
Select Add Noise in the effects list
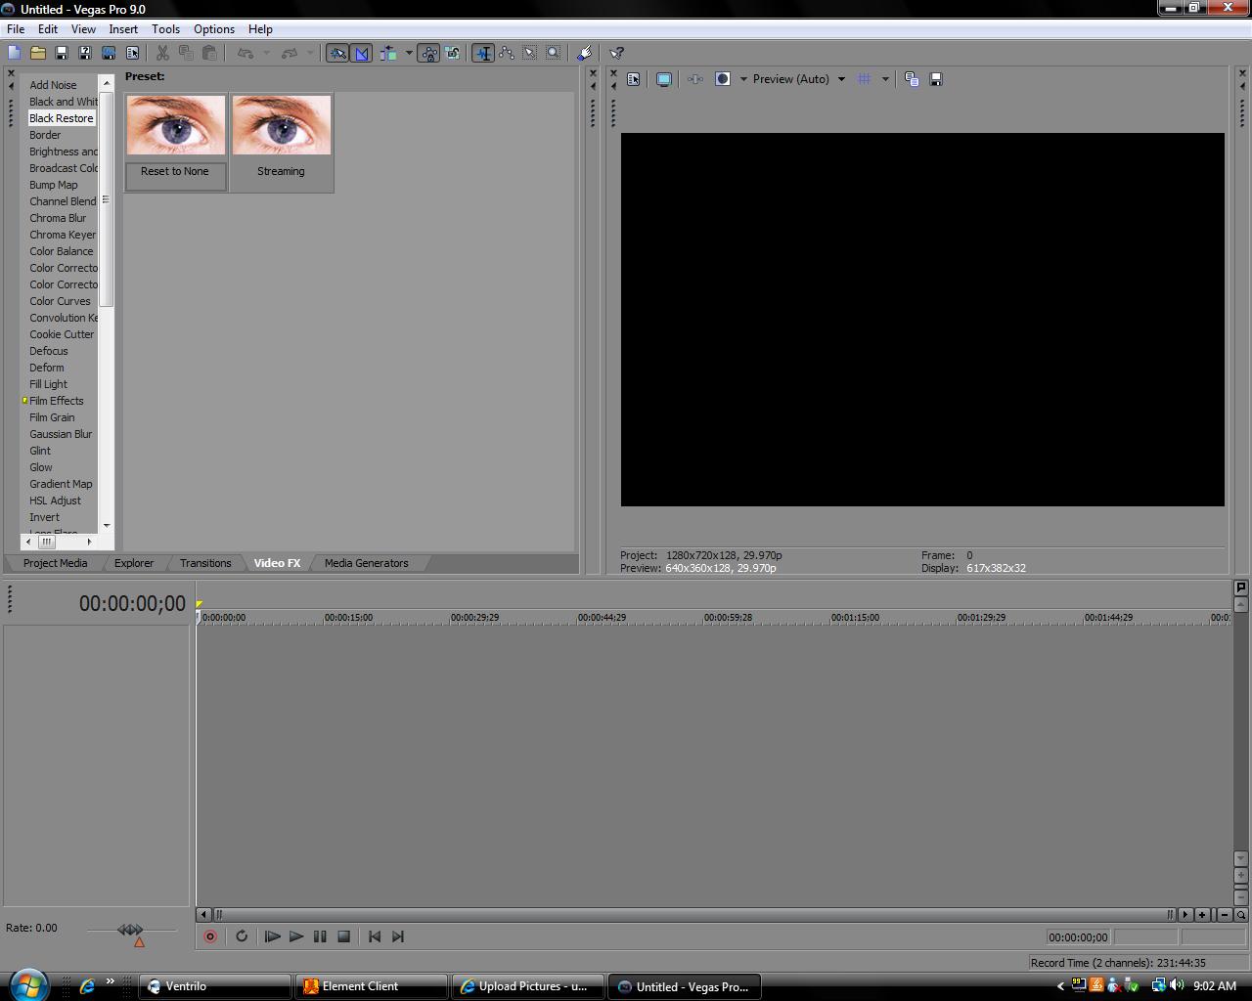click(x=53, y=85)
